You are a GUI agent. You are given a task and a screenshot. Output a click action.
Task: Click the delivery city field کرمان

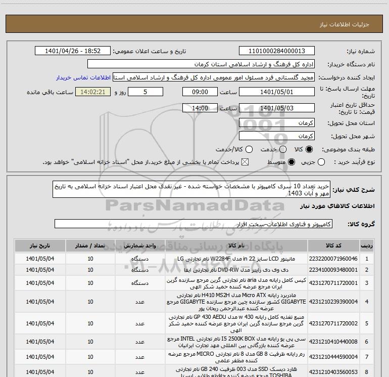277,136
